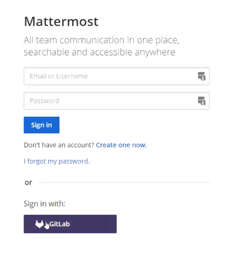231x257 pixels.
Task: Click the 'or' separator label
Action: [x=28, y=183]
